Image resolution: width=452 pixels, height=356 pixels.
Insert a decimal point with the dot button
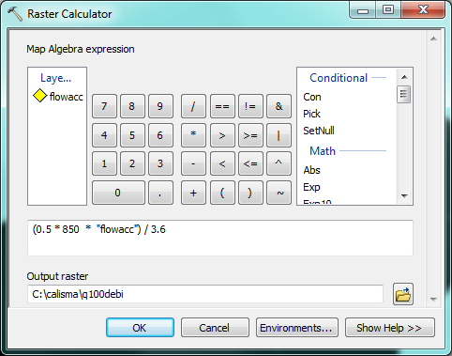(x=160, y=193)
